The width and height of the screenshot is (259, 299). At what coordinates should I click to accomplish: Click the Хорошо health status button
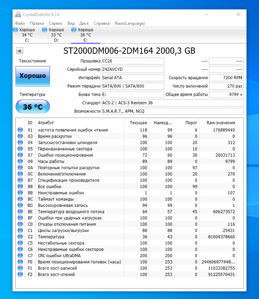point(33,76)
